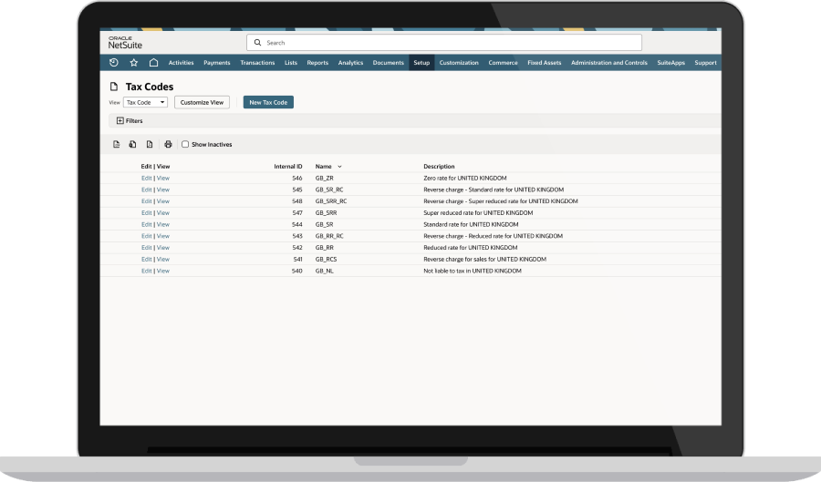Click the Name column header
Screen dimensions: 821x482
[323, 166]
